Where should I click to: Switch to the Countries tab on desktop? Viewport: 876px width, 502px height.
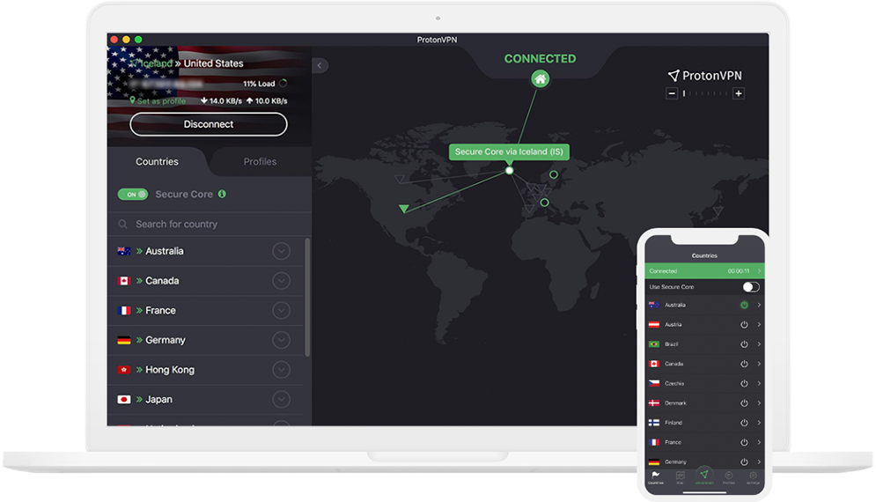coord(157,161)
